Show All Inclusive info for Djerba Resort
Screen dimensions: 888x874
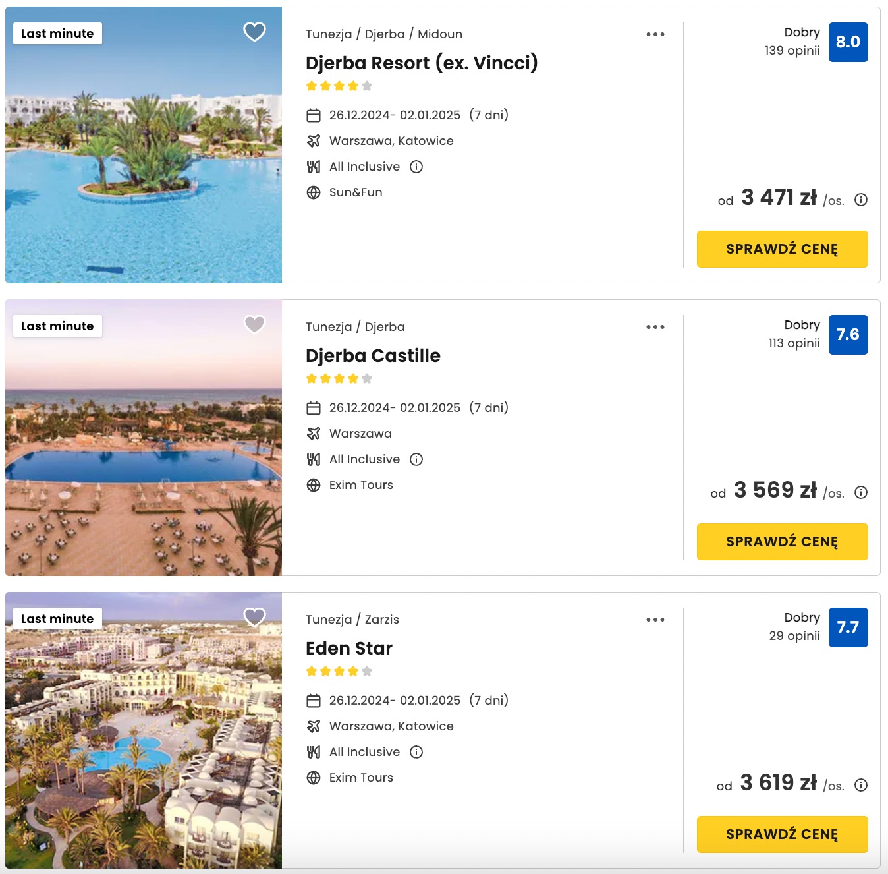click(x=416, y=167)
